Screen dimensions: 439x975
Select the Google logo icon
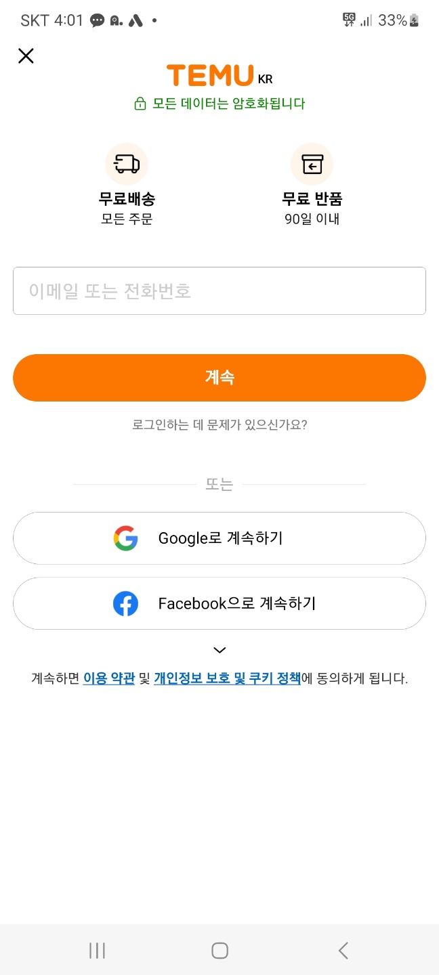click(124, 538)
